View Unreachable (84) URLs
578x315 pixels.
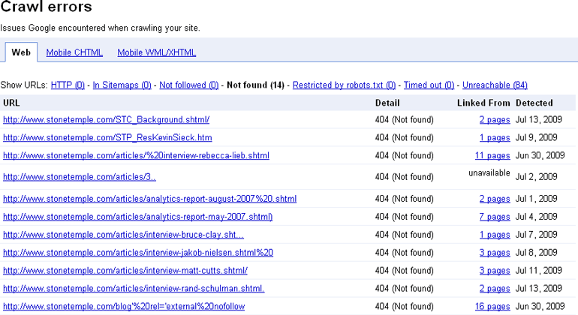pyautogui.click(x=495, y=85)
